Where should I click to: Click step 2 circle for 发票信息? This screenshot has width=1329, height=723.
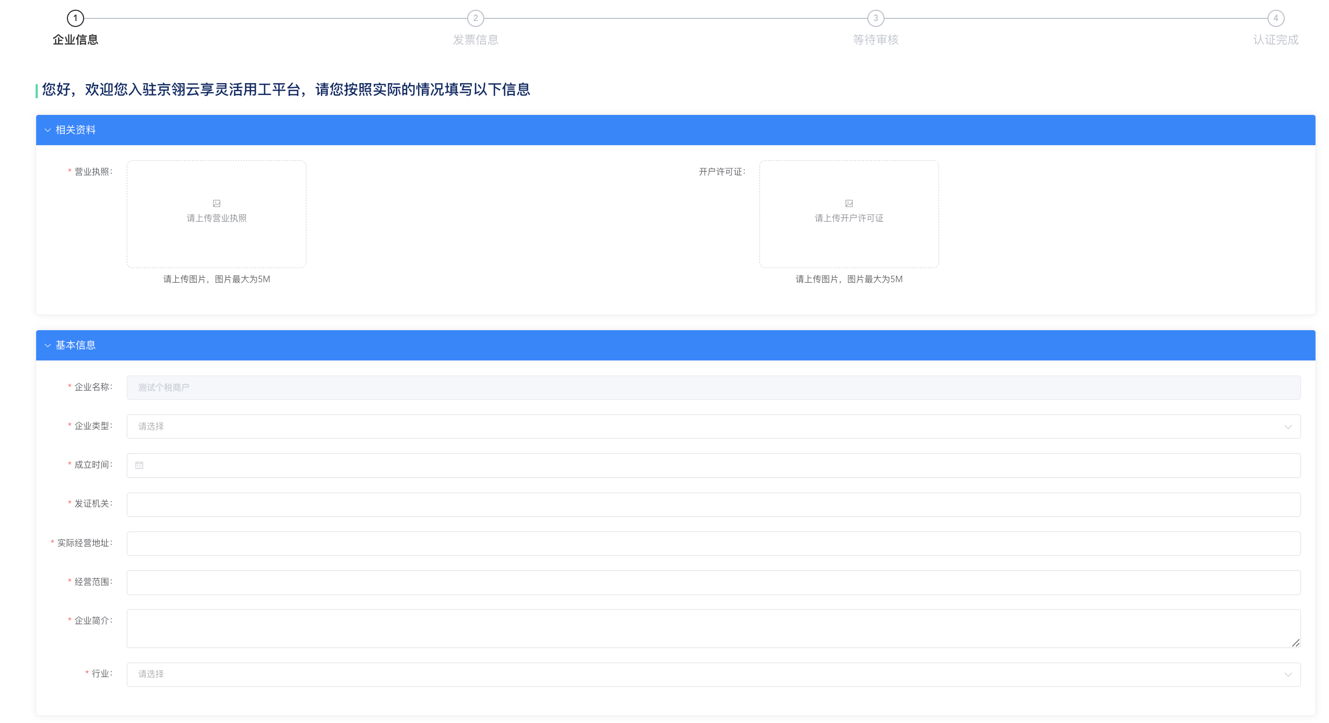[475, 18]
